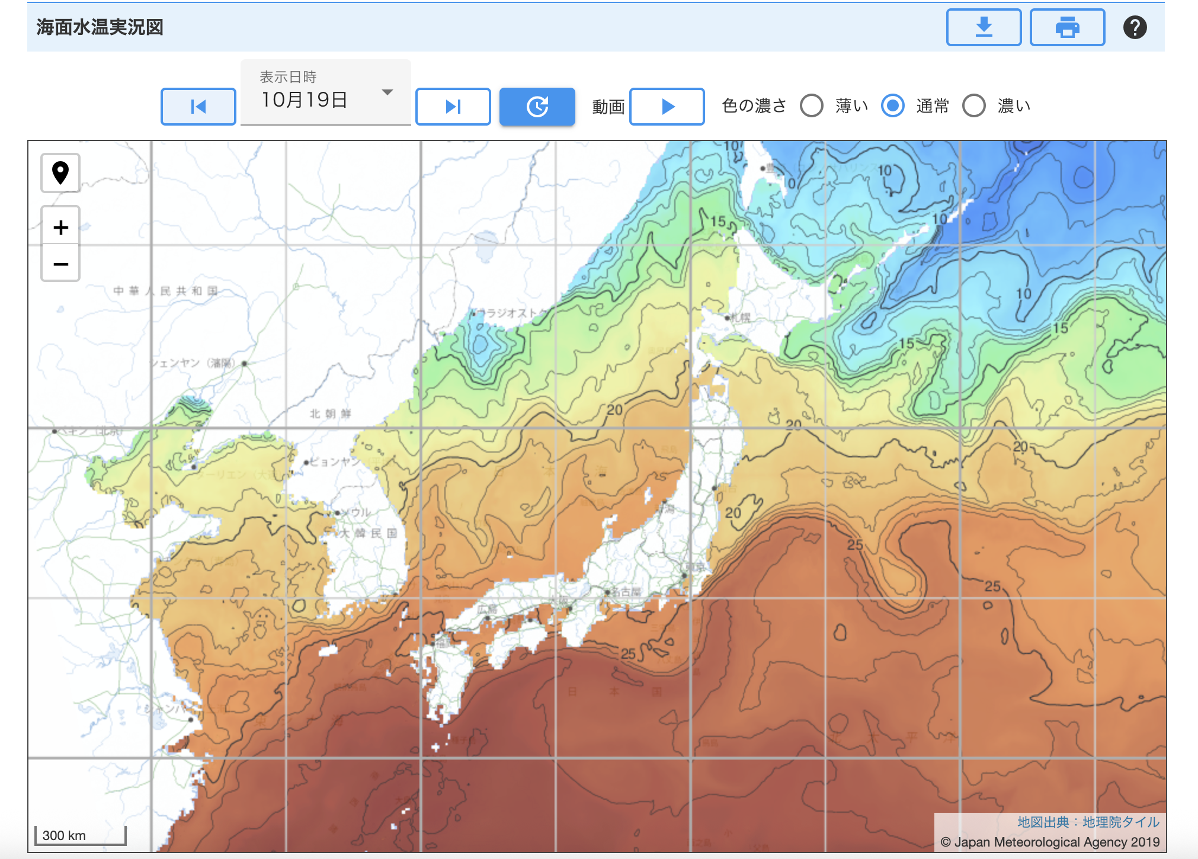This screenshot has height=859, width=1198.
Task: Reset to latest time with refresh-clock button
Action: tap(537, 107)
